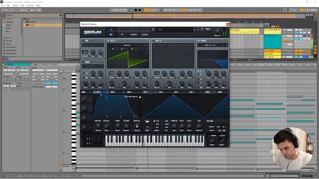Click the Serum logo
This screenshot has width=319, height=179.
(x=93, y=32)
